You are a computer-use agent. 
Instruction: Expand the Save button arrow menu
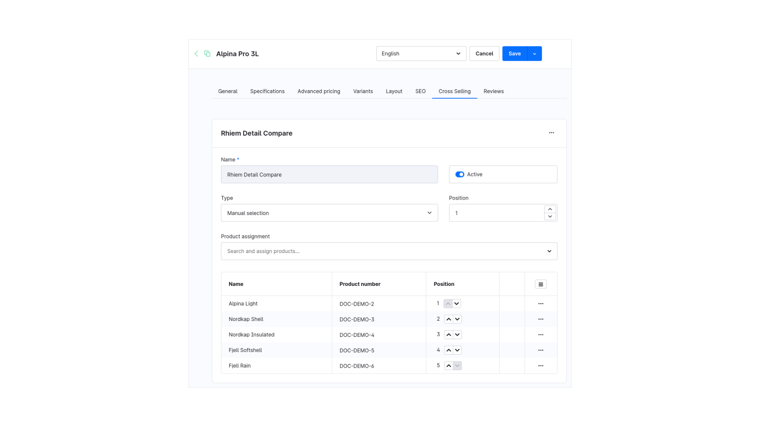(x=535, y=53)
